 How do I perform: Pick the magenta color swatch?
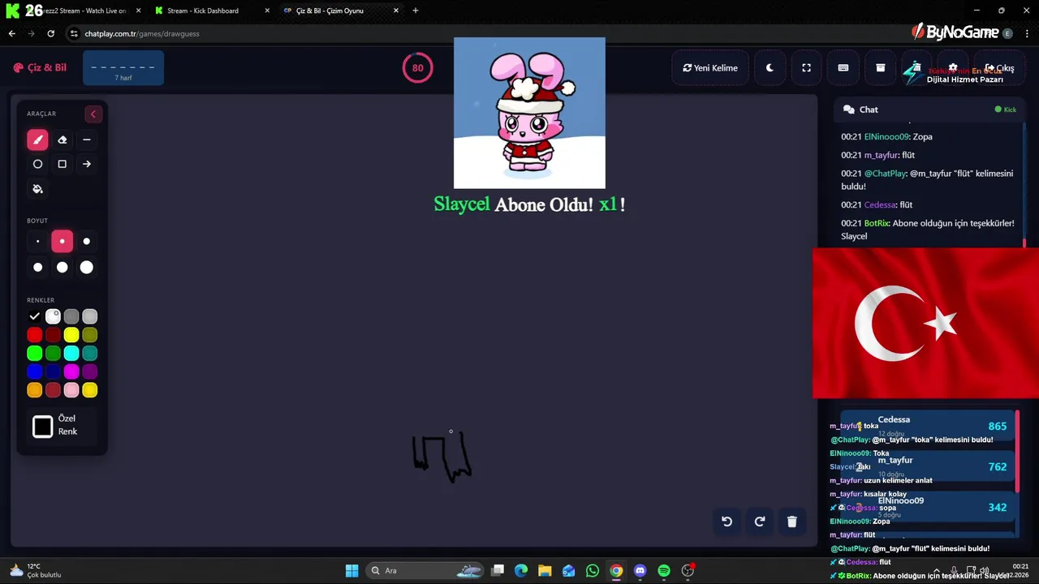71,371
